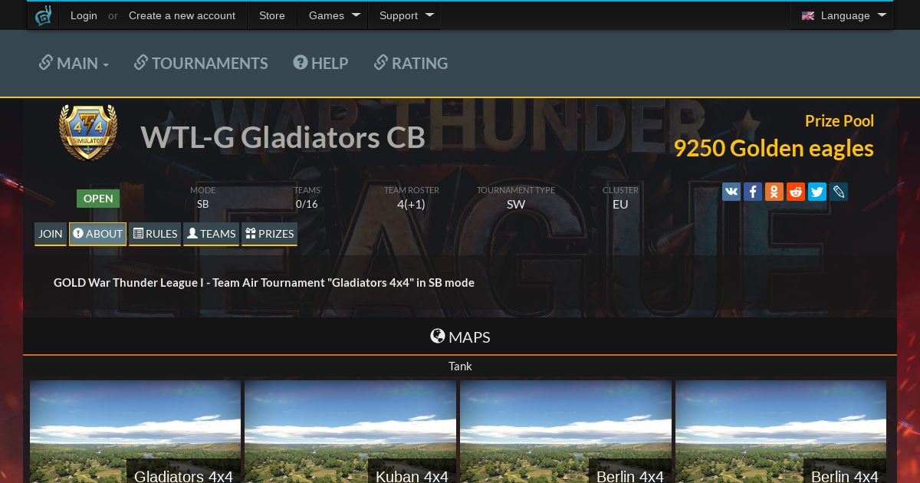Expand the Games dropdown menu
This screenshot has width=920, height=483.
(335, 15)
